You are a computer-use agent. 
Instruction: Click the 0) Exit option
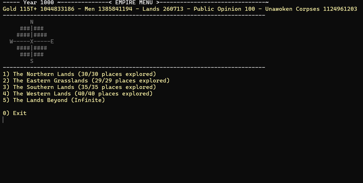point(15,113)
